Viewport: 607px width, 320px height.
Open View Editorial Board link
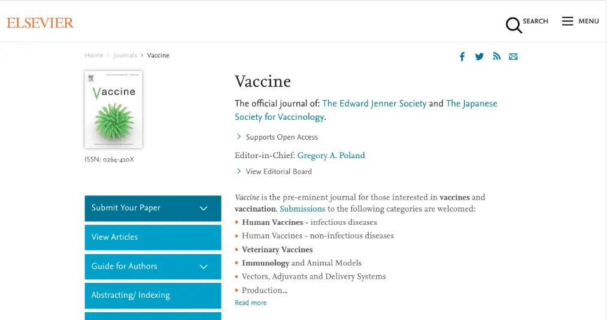(x=278, y=171)
